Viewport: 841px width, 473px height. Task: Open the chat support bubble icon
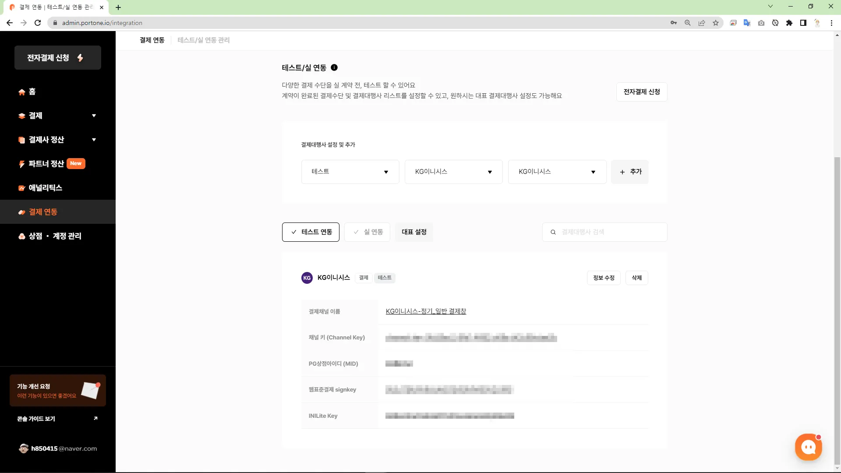pos(808,447)
